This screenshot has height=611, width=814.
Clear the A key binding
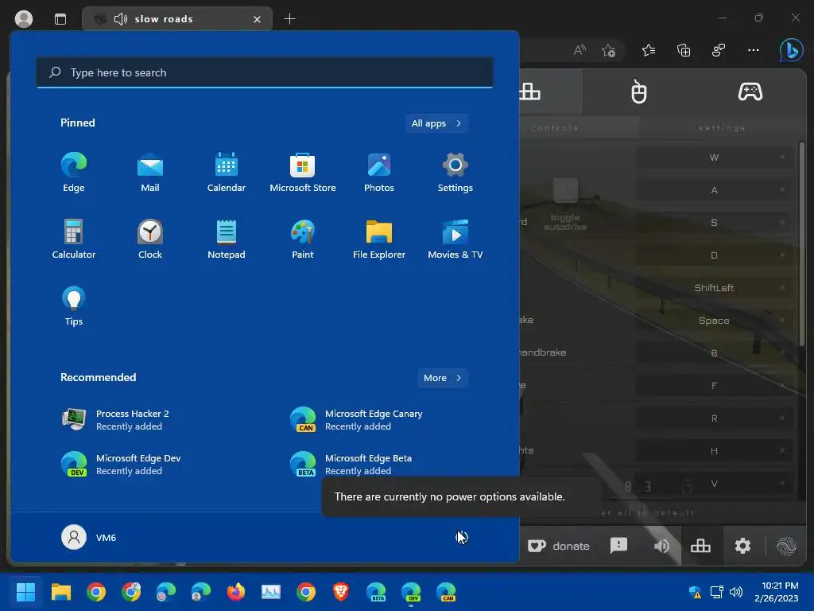click(x=782, y=189)
